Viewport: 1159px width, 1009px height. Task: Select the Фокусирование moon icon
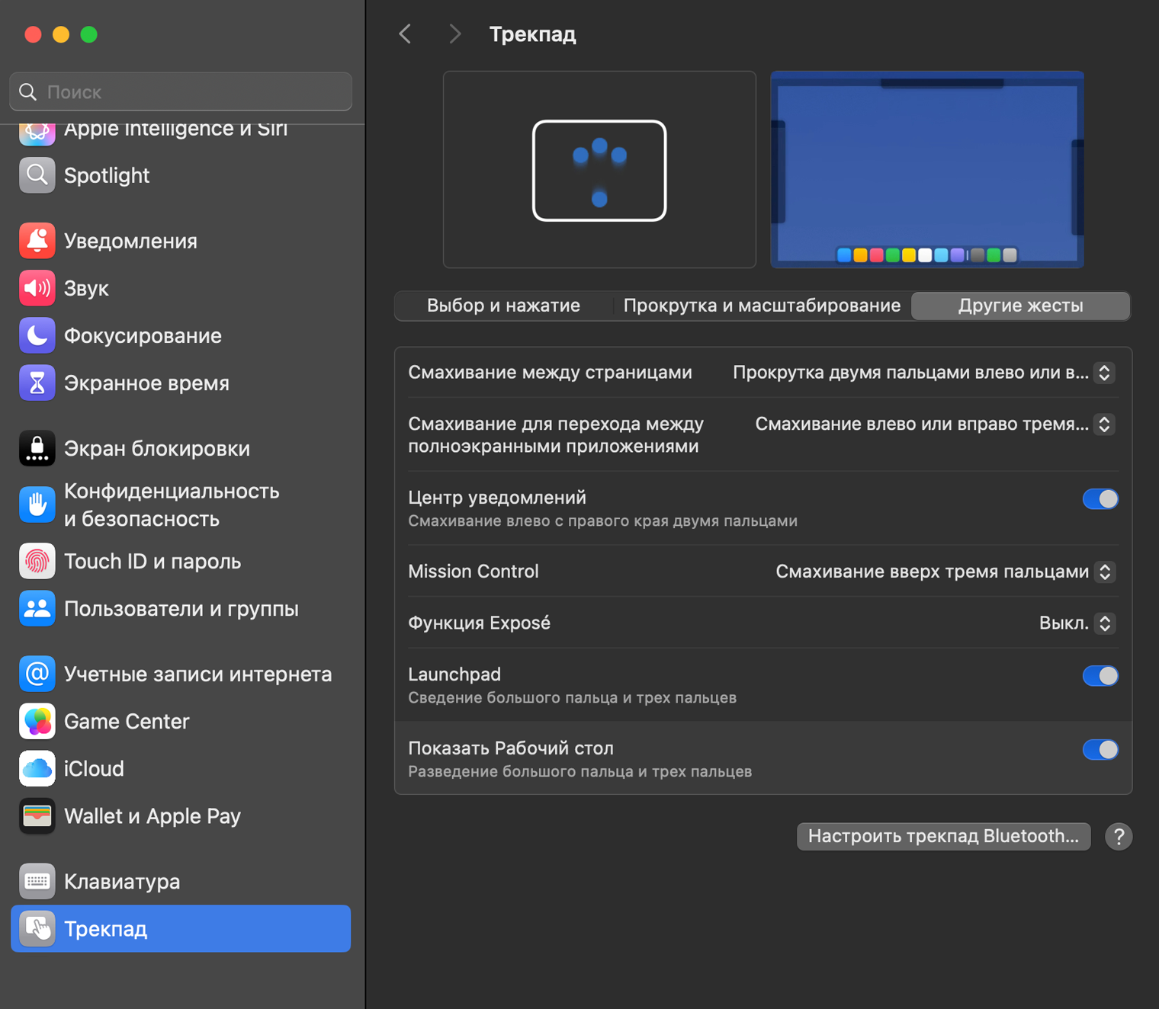click(37, 335)
